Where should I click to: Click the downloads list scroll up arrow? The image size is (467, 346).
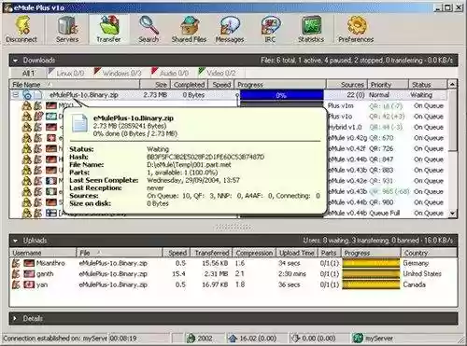point(452,84)
